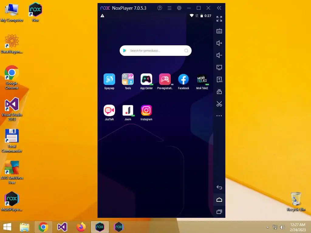This screenshot has width=311, height=233.
Task: Click the Search for games&app field
Action: 155,51
